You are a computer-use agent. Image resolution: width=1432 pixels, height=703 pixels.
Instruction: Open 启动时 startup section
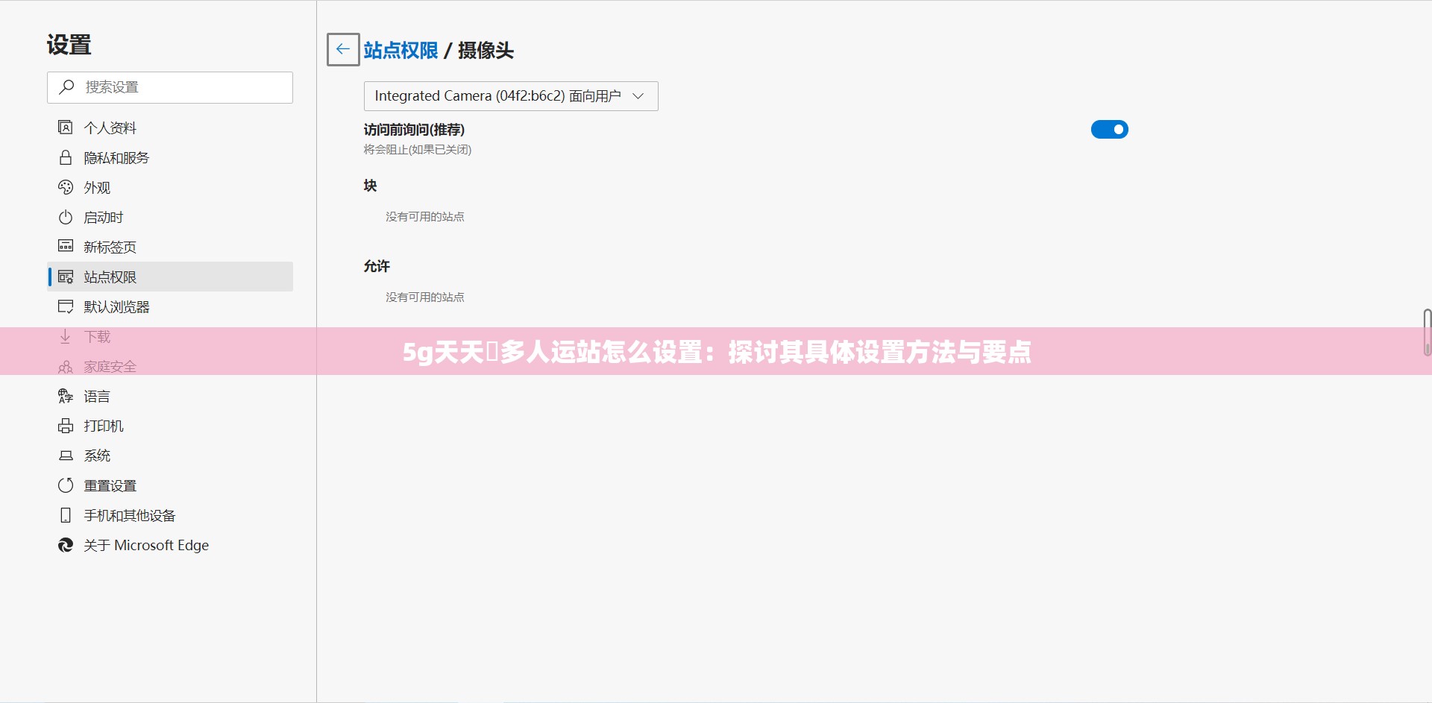[x=170, y=217]
